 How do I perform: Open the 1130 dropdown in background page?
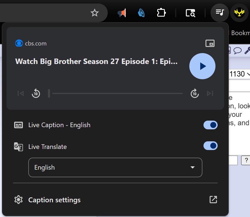pos(239,74)
